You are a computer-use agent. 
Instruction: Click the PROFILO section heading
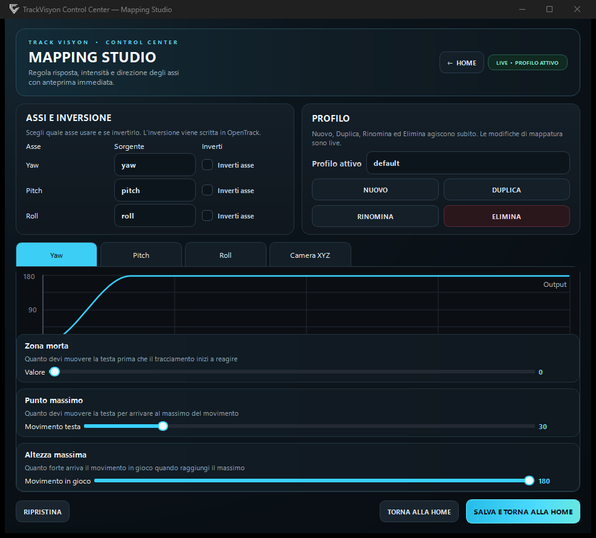point(331,119)
